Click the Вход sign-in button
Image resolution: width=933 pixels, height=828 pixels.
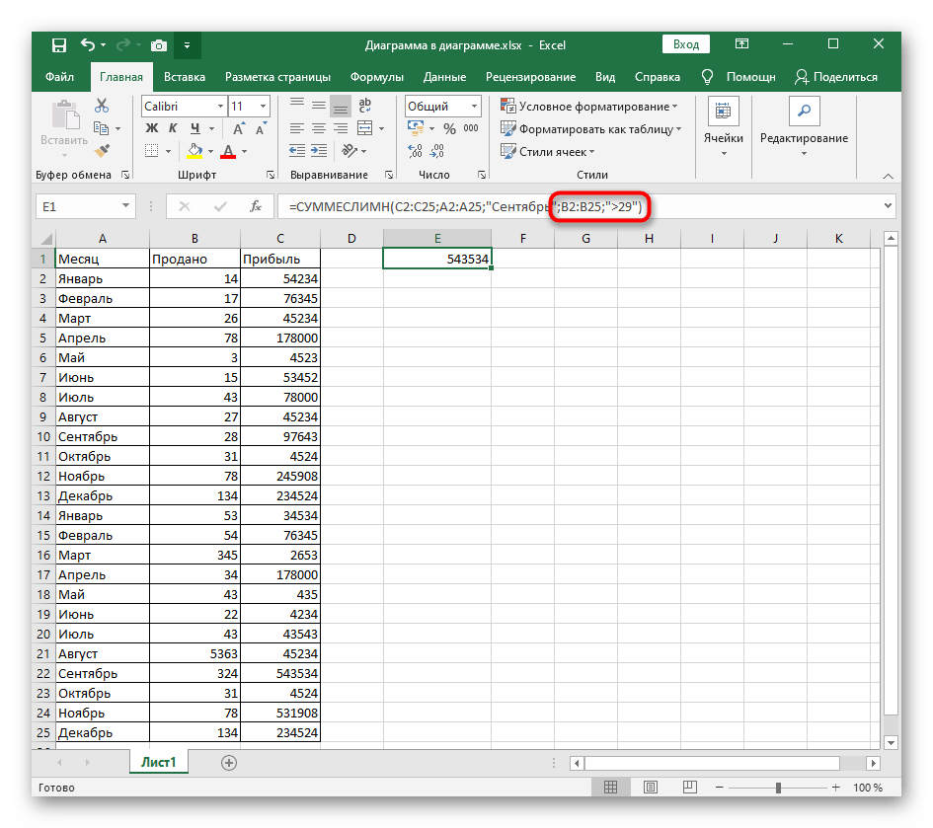pos(686,44)
